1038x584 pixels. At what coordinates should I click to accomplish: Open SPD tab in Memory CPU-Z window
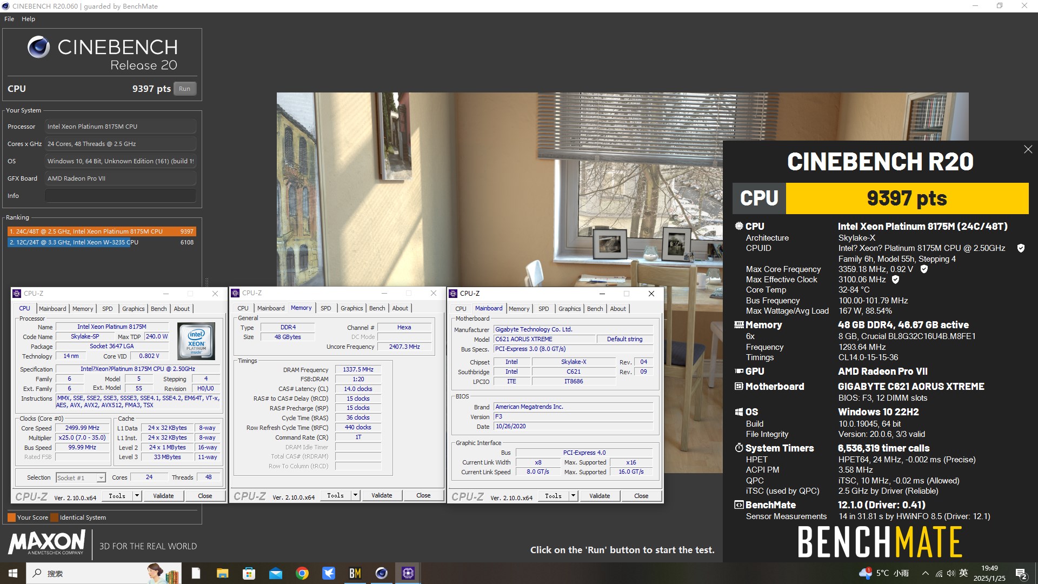pyautogui.click(x=325, y=308)
